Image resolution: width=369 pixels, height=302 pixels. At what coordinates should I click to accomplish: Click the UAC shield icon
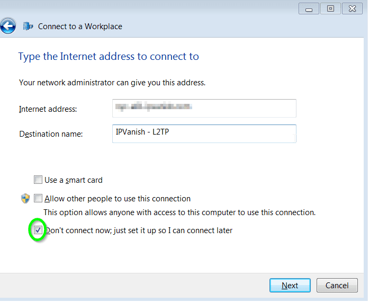tap(25, 199)
